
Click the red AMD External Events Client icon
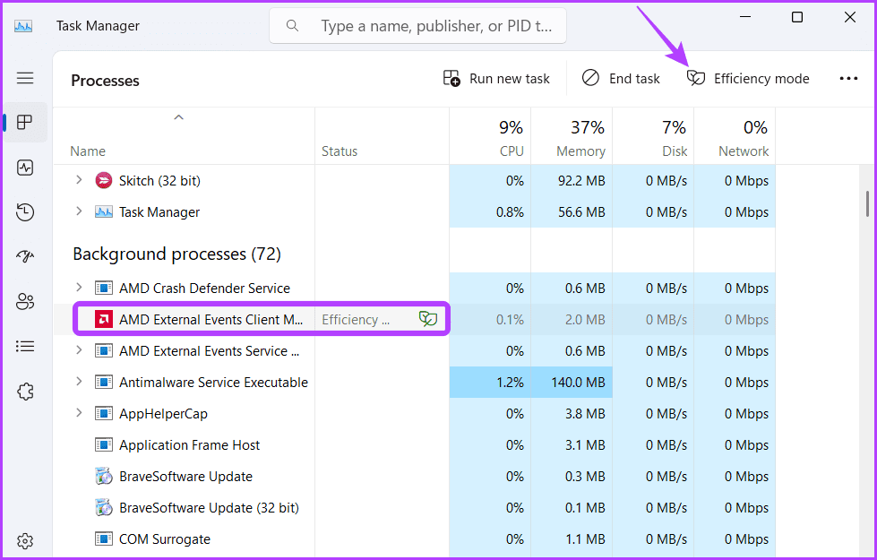click(104, 320)
